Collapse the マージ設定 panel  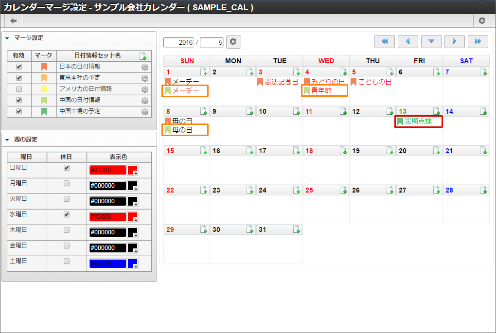7,38
